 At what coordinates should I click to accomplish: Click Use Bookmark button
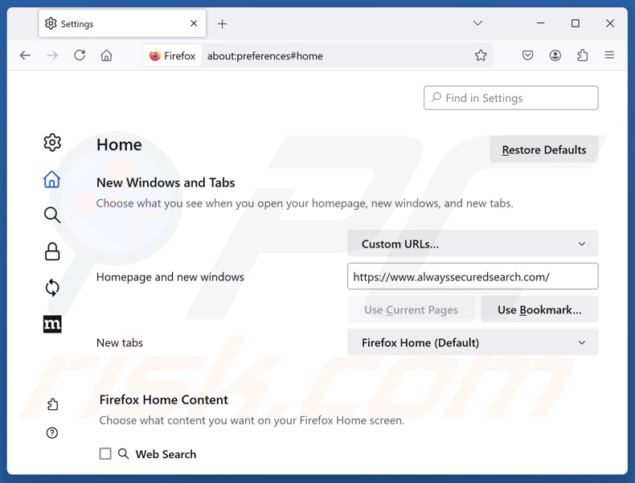point(539,309)
